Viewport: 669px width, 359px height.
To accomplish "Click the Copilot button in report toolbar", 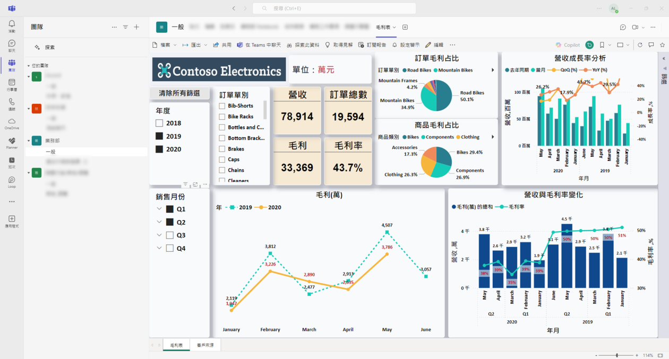I will (568, 45).
